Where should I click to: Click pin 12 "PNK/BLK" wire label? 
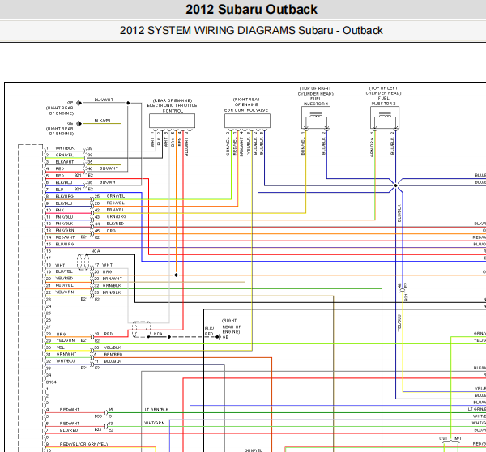64,224
